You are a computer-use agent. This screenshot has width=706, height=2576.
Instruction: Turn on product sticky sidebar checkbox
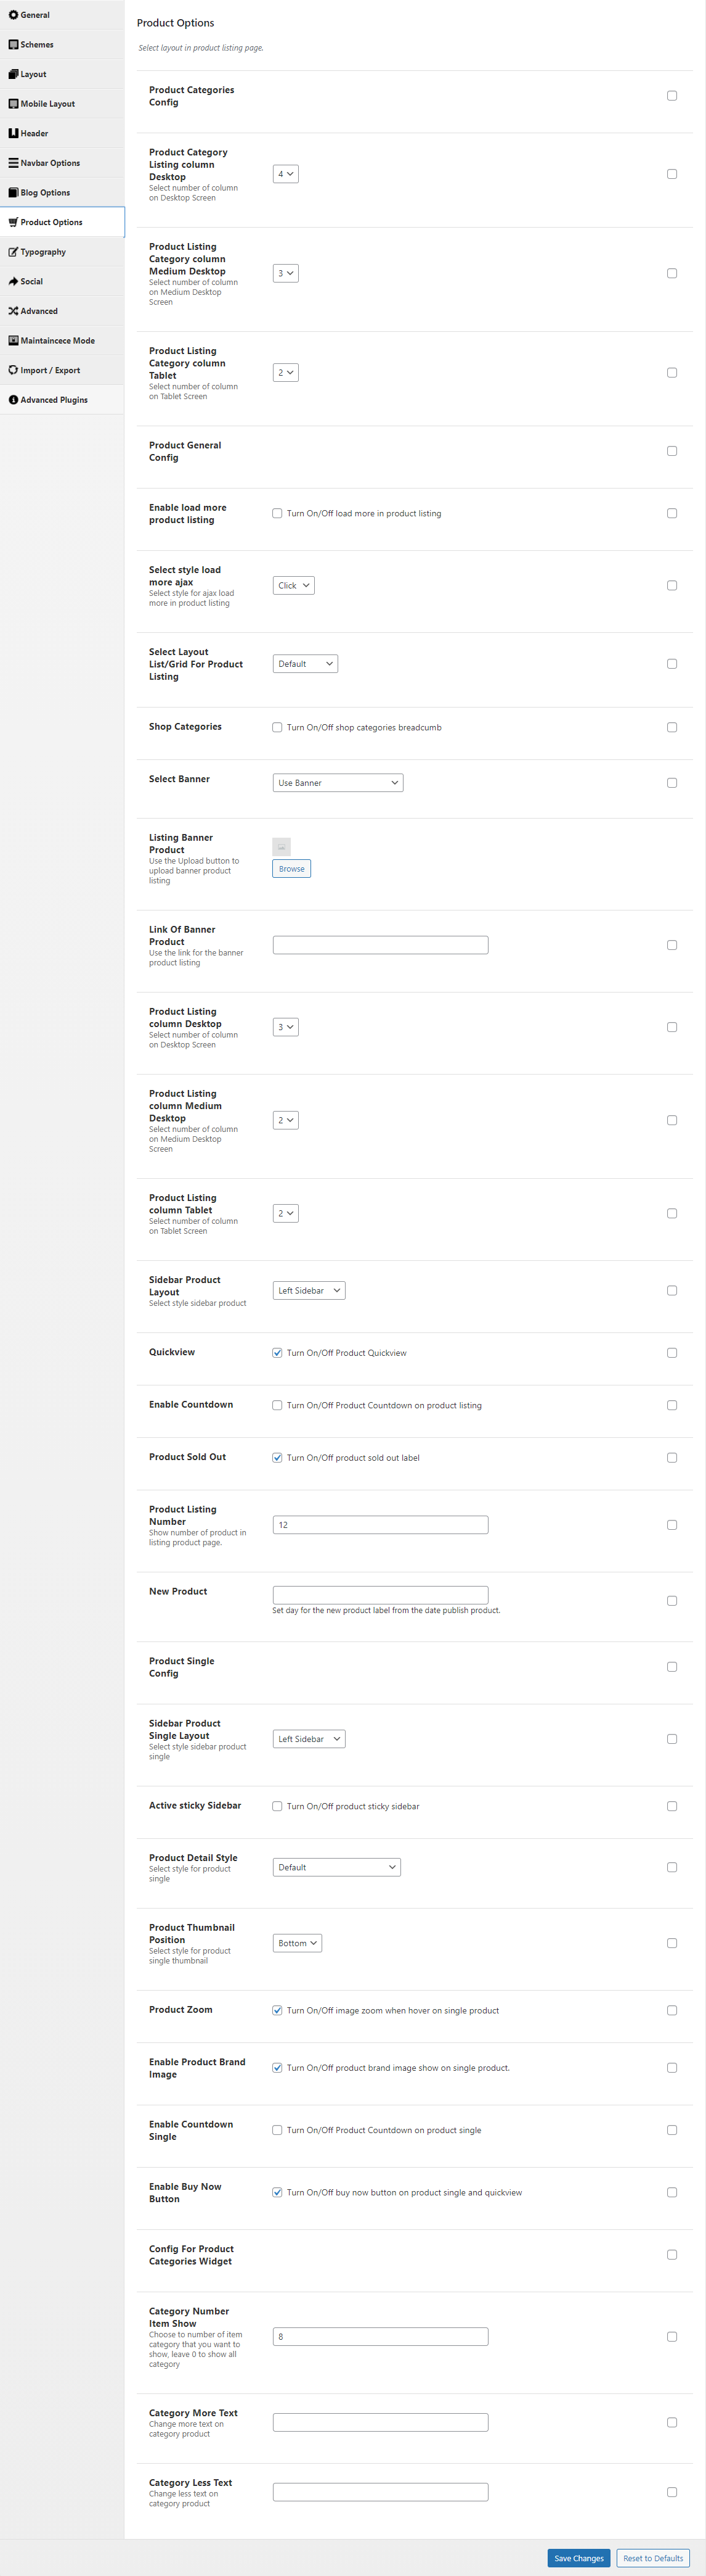pyautogui.click(x=278, y=1806)
